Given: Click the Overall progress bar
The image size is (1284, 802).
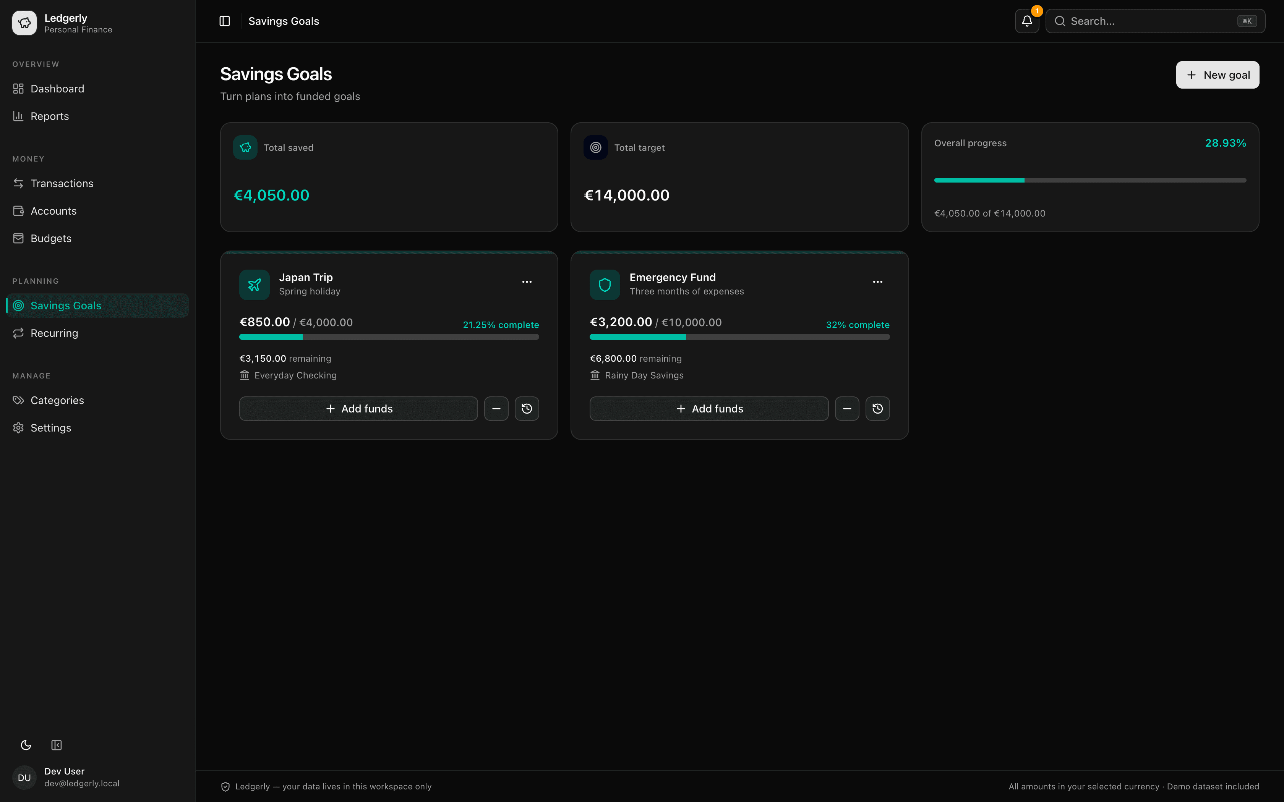Looking at the screenshot, I should point(1090,180).
